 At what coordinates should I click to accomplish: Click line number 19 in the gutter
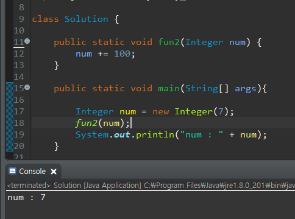coord(19,134)
